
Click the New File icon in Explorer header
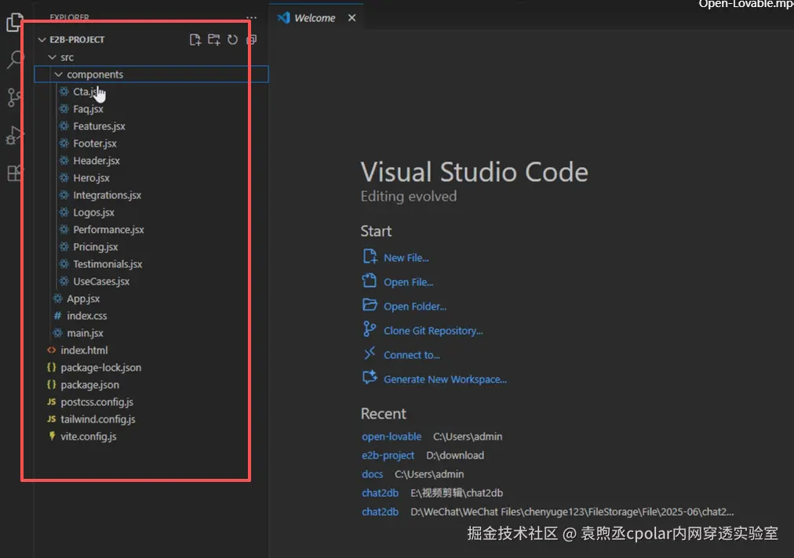[195, 40]
